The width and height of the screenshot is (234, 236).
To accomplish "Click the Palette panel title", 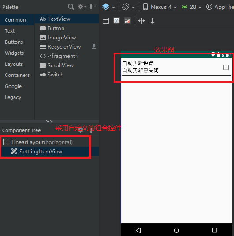I will pos(10,7).
